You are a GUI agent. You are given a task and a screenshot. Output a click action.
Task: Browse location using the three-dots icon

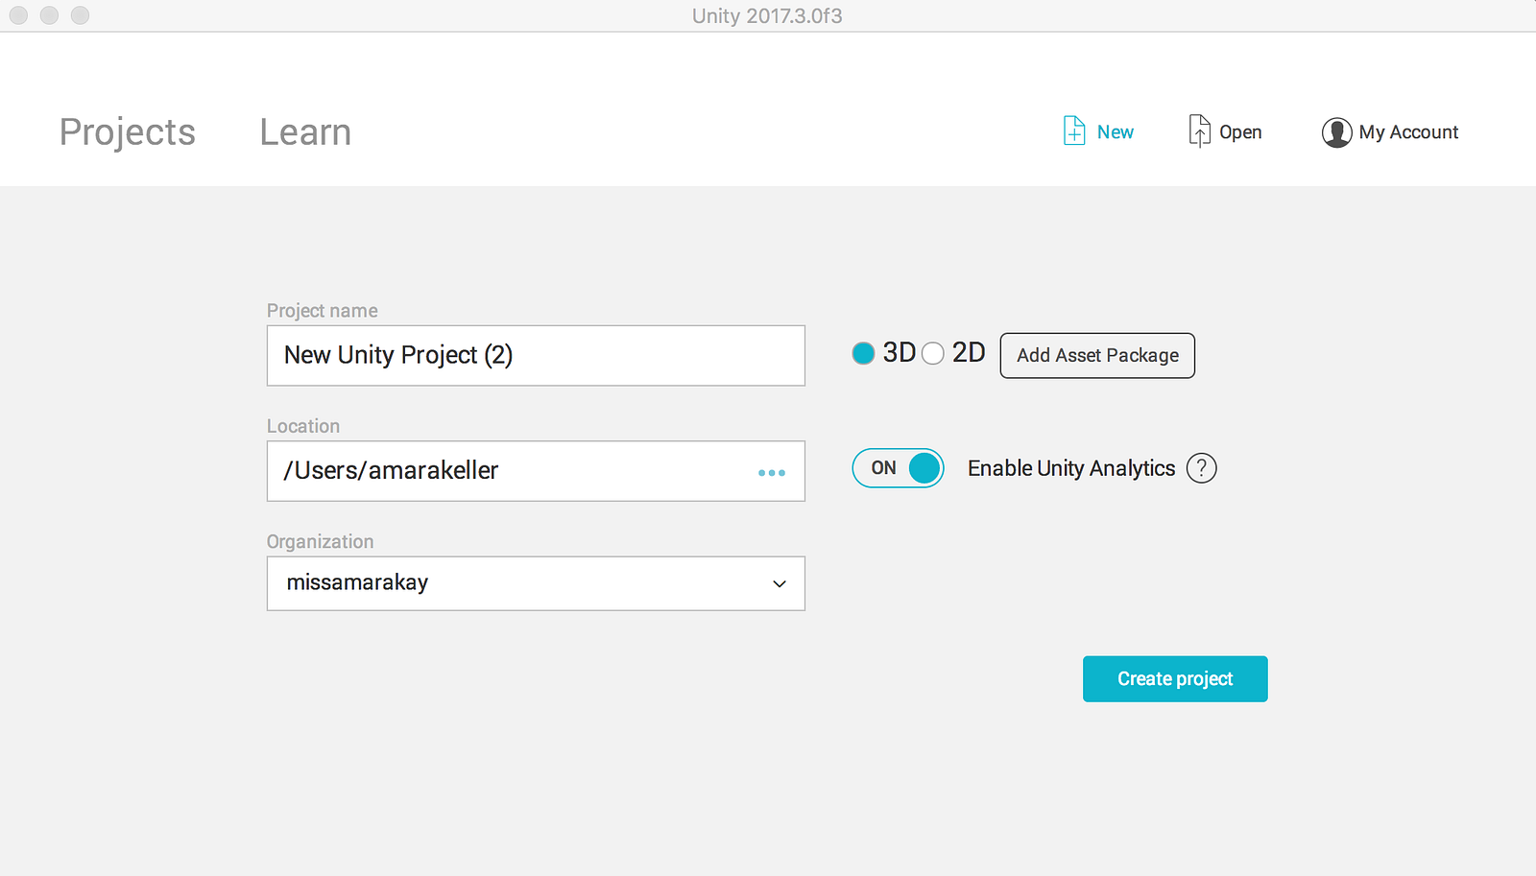click(x=771, y=472)
